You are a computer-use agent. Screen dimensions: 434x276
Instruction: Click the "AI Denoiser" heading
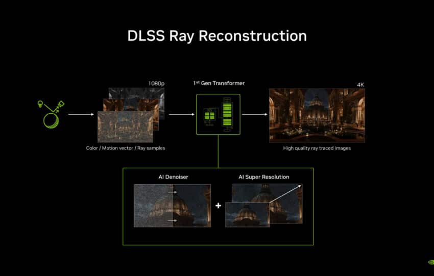(x=173, y=177)
